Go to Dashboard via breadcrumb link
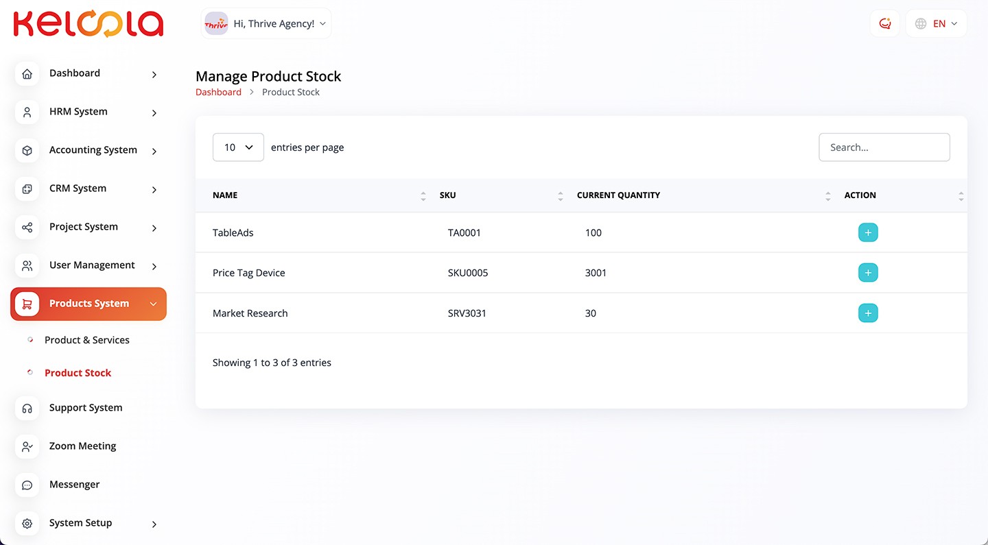 pyautogui.click(x=218, y=92)
